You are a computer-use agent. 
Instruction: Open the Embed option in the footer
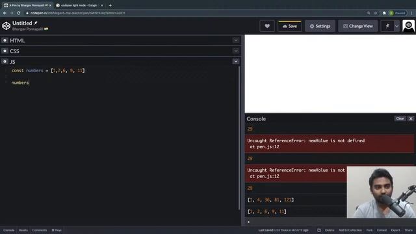382,230
